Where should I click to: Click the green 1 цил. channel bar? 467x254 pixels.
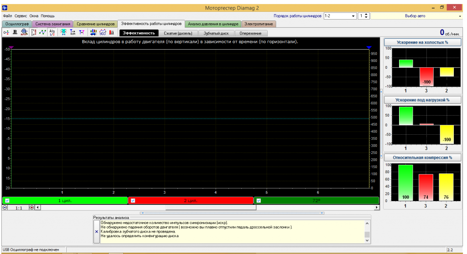(65, 201)
